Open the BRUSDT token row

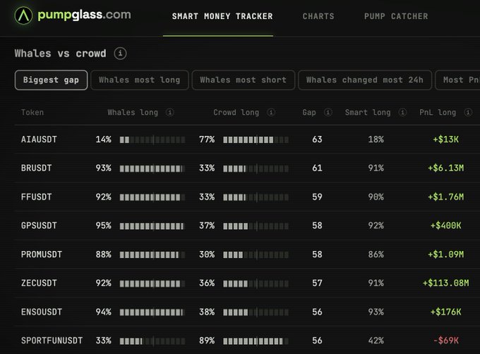(x=247, y=168)
